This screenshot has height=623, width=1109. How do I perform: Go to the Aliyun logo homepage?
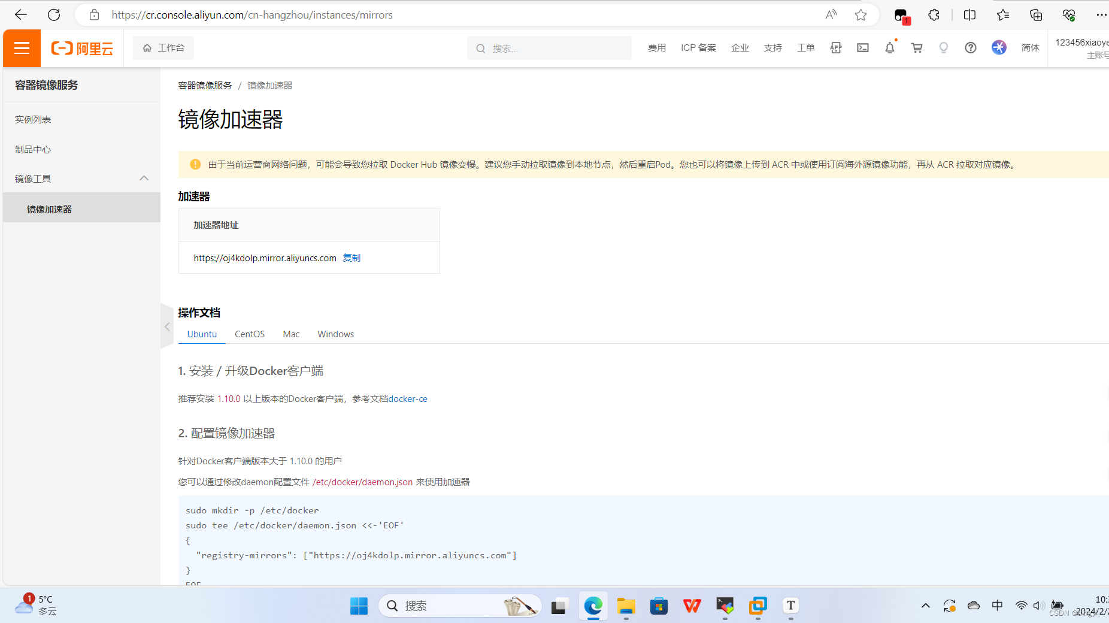pyautogui.click(x=82, y=48)
